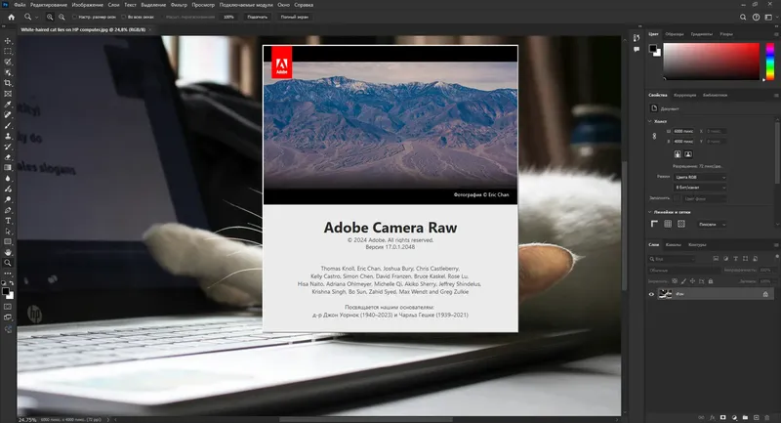781x423 pixels.
Task: Toggle rulers icon in Properties panel
Action: 654,225
